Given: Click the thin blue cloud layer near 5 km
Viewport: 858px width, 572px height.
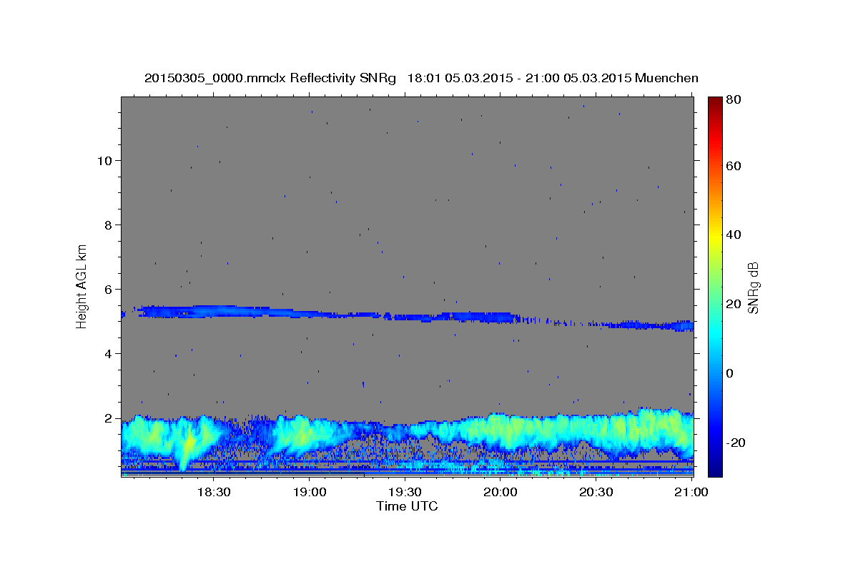Looking at the screenshot, I should click(408, 318).
